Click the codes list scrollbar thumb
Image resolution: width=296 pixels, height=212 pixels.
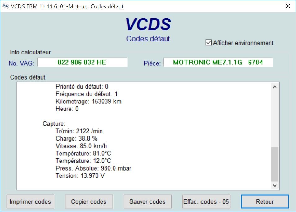[275, 164]
